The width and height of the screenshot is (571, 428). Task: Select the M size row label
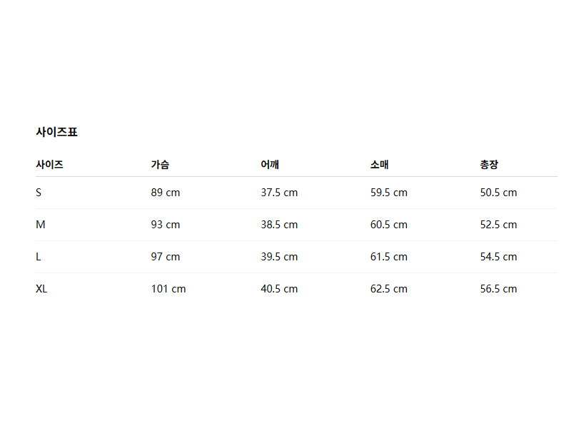coord(41,225)
